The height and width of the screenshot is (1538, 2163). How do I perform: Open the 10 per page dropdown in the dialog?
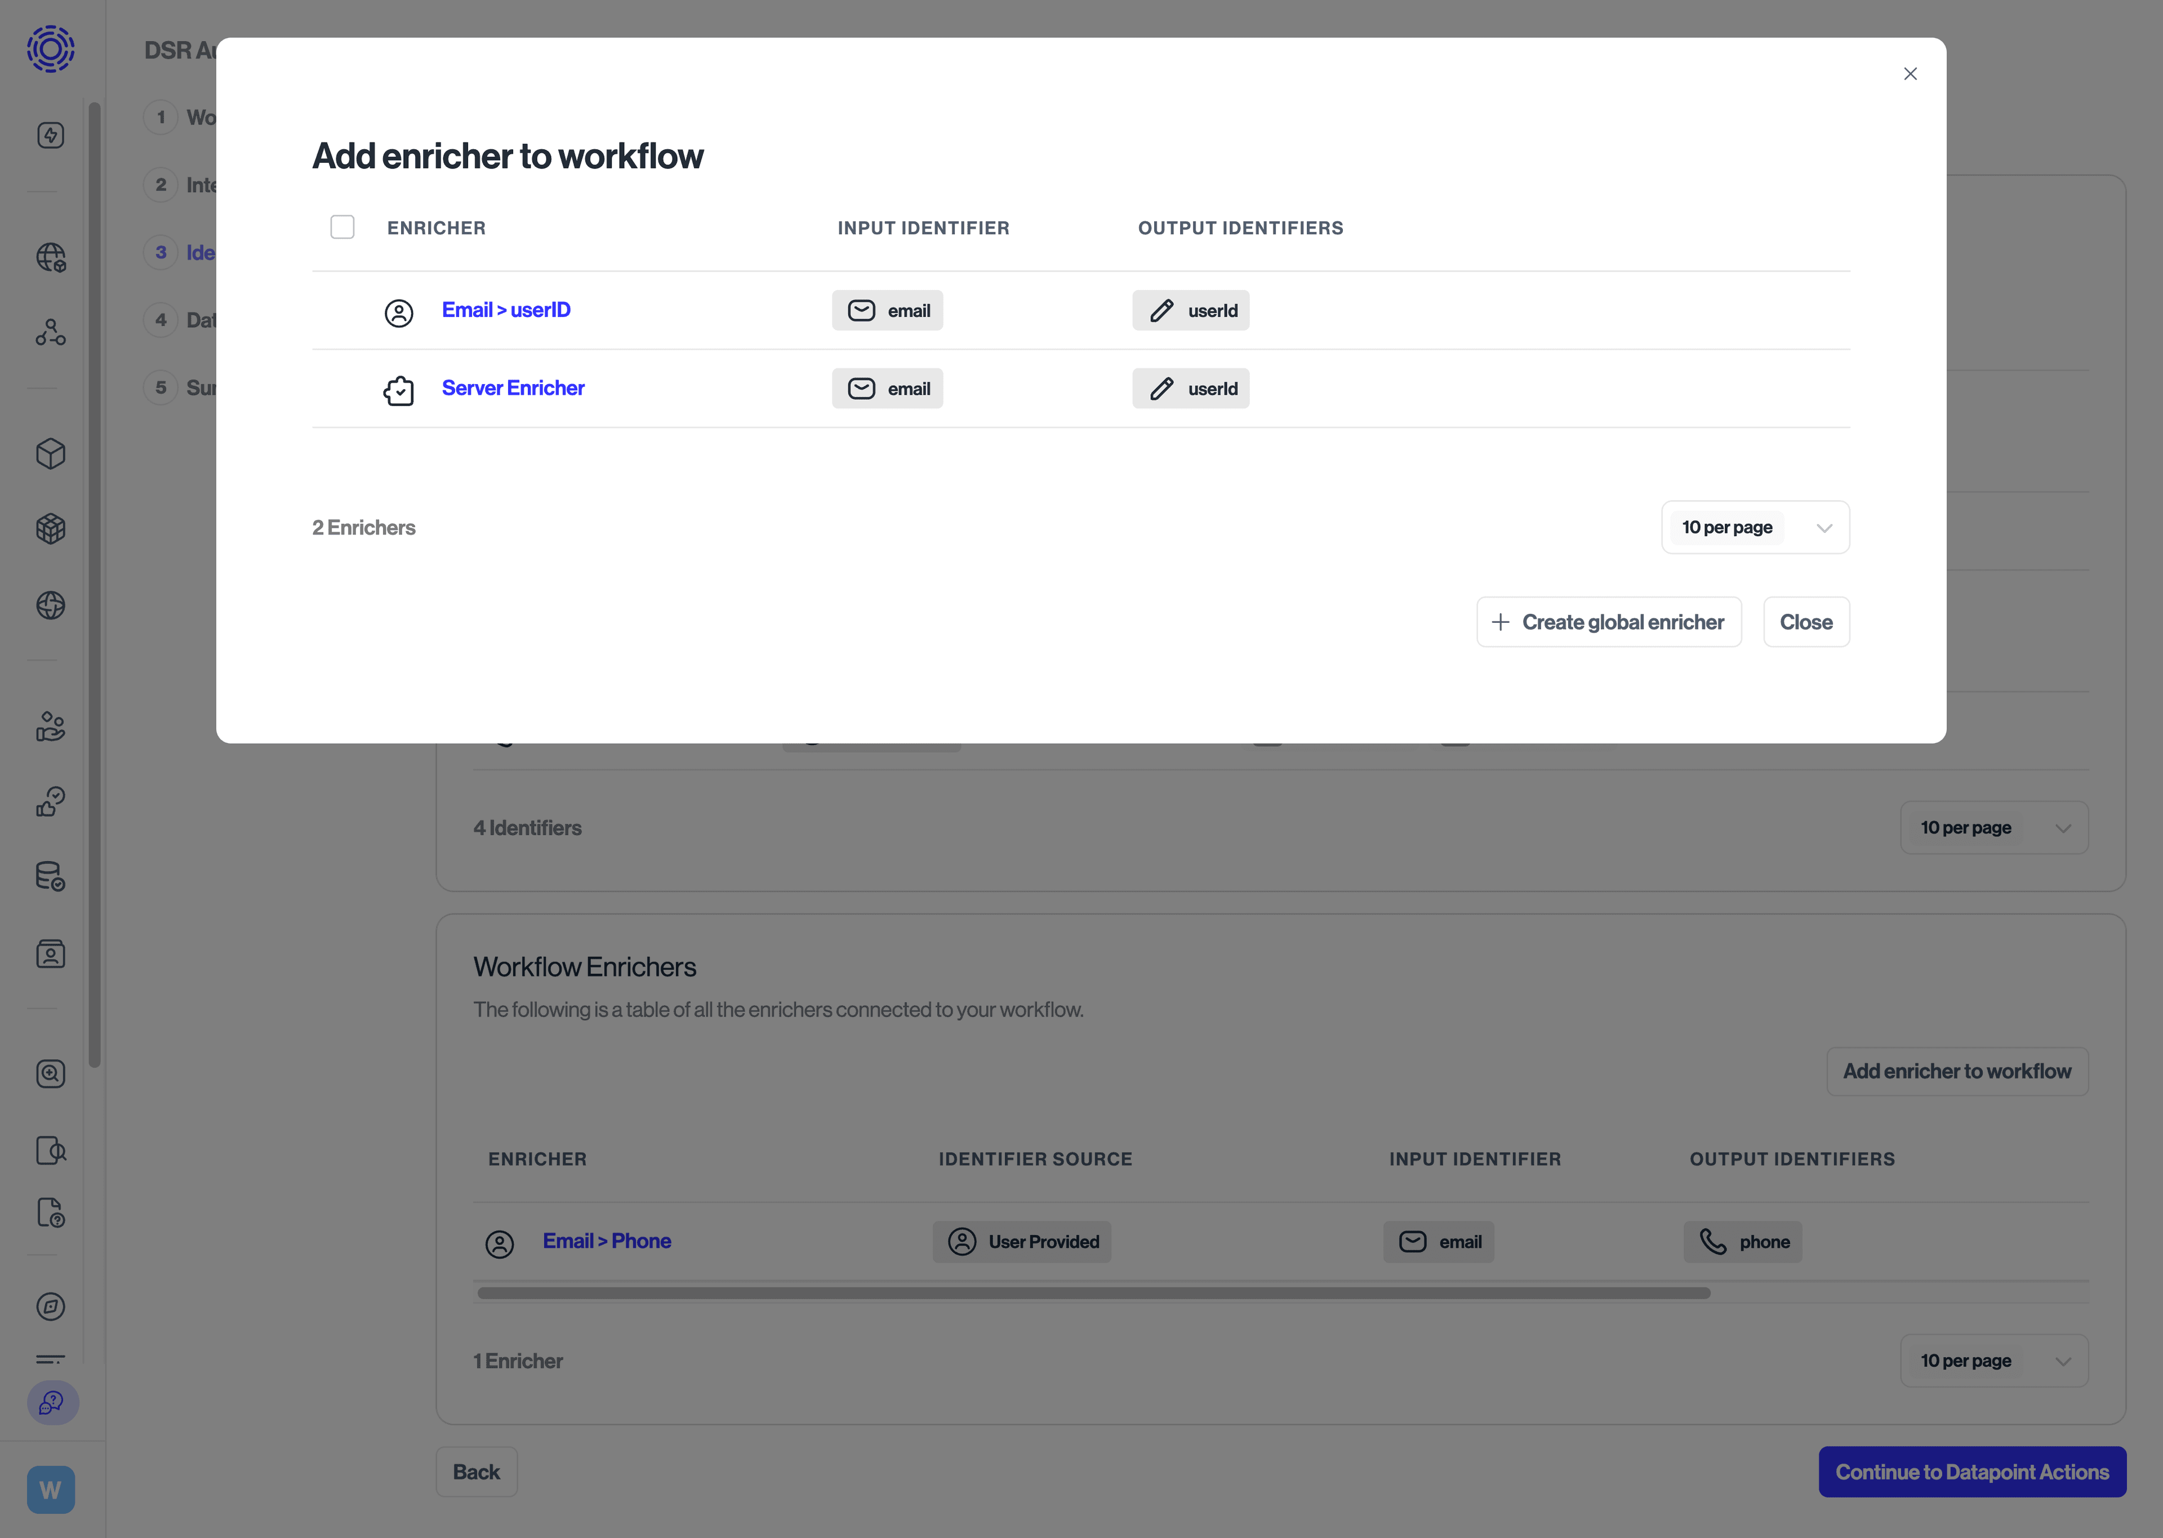pyautogui.click(x=1754, y=527)
